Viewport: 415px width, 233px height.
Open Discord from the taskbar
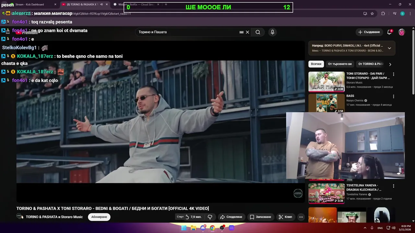click(x=203, y=228)
